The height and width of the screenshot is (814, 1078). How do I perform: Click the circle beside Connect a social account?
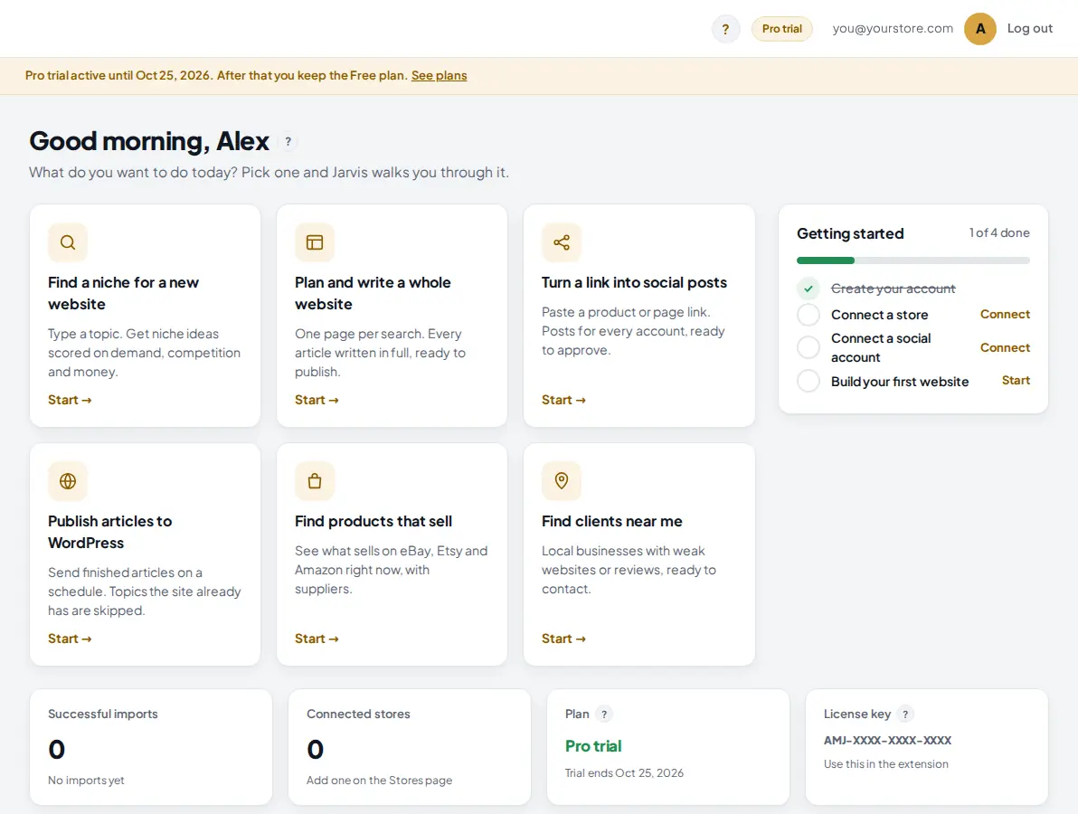(x=808, y=347)
